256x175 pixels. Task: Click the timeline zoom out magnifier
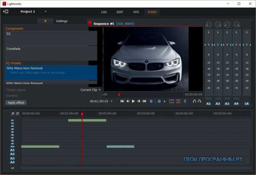[17, 114]
